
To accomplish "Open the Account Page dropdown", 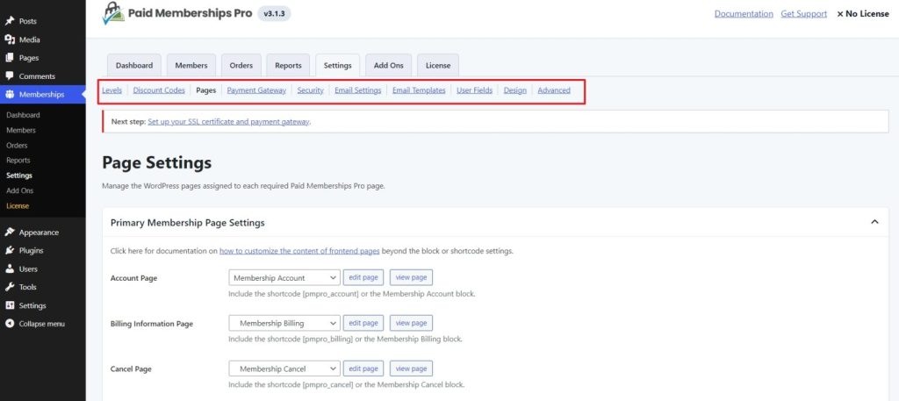I will (x=284, y=278).
